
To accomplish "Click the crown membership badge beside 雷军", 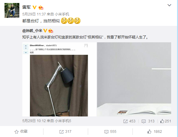I will coord(41,7).
